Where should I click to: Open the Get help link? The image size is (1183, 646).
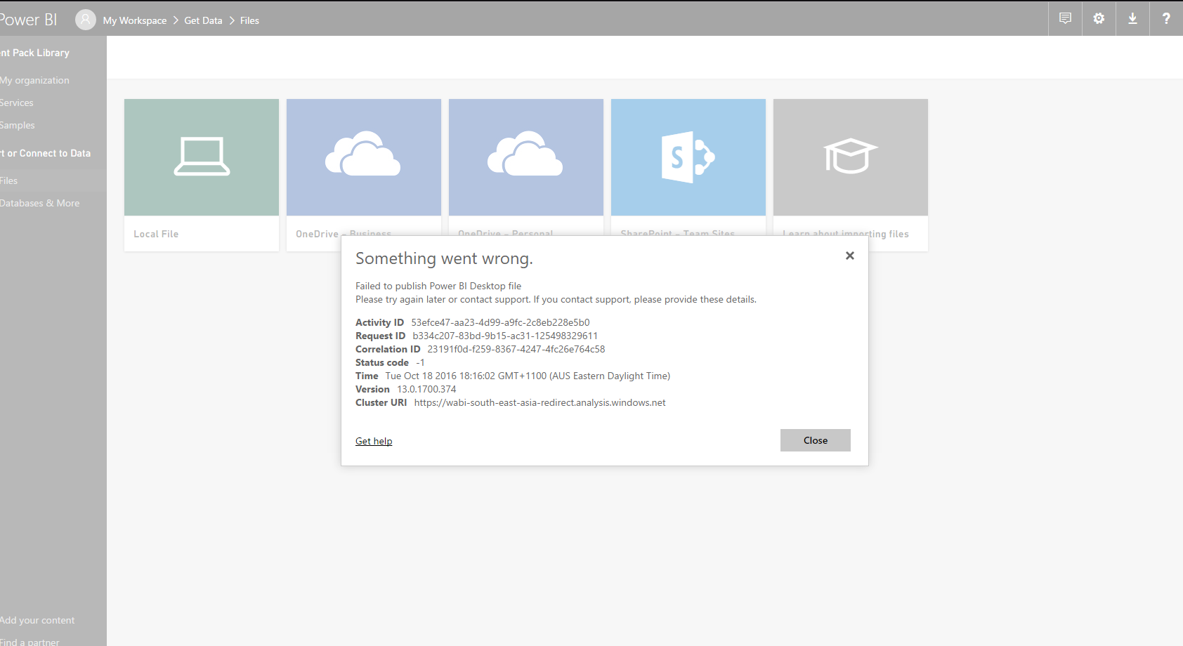(x=374, y=441)
